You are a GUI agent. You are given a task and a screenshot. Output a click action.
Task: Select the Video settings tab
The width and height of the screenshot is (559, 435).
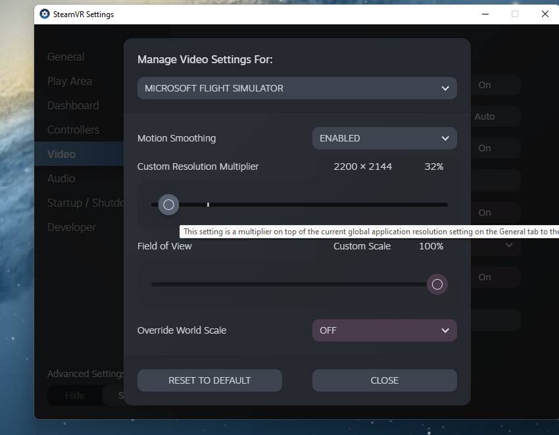click(x=79, y=154)
